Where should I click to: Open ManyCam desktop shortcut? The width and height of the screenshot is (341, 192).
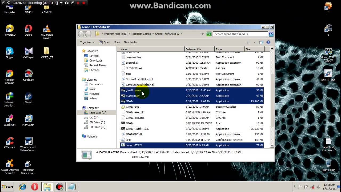[28, 120]
